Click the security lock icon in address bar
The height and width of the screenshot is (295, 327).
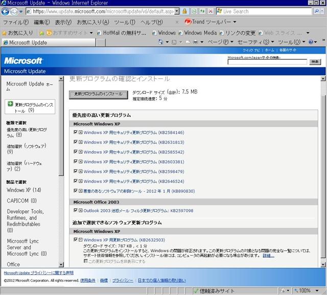click(x=184, y=11)
